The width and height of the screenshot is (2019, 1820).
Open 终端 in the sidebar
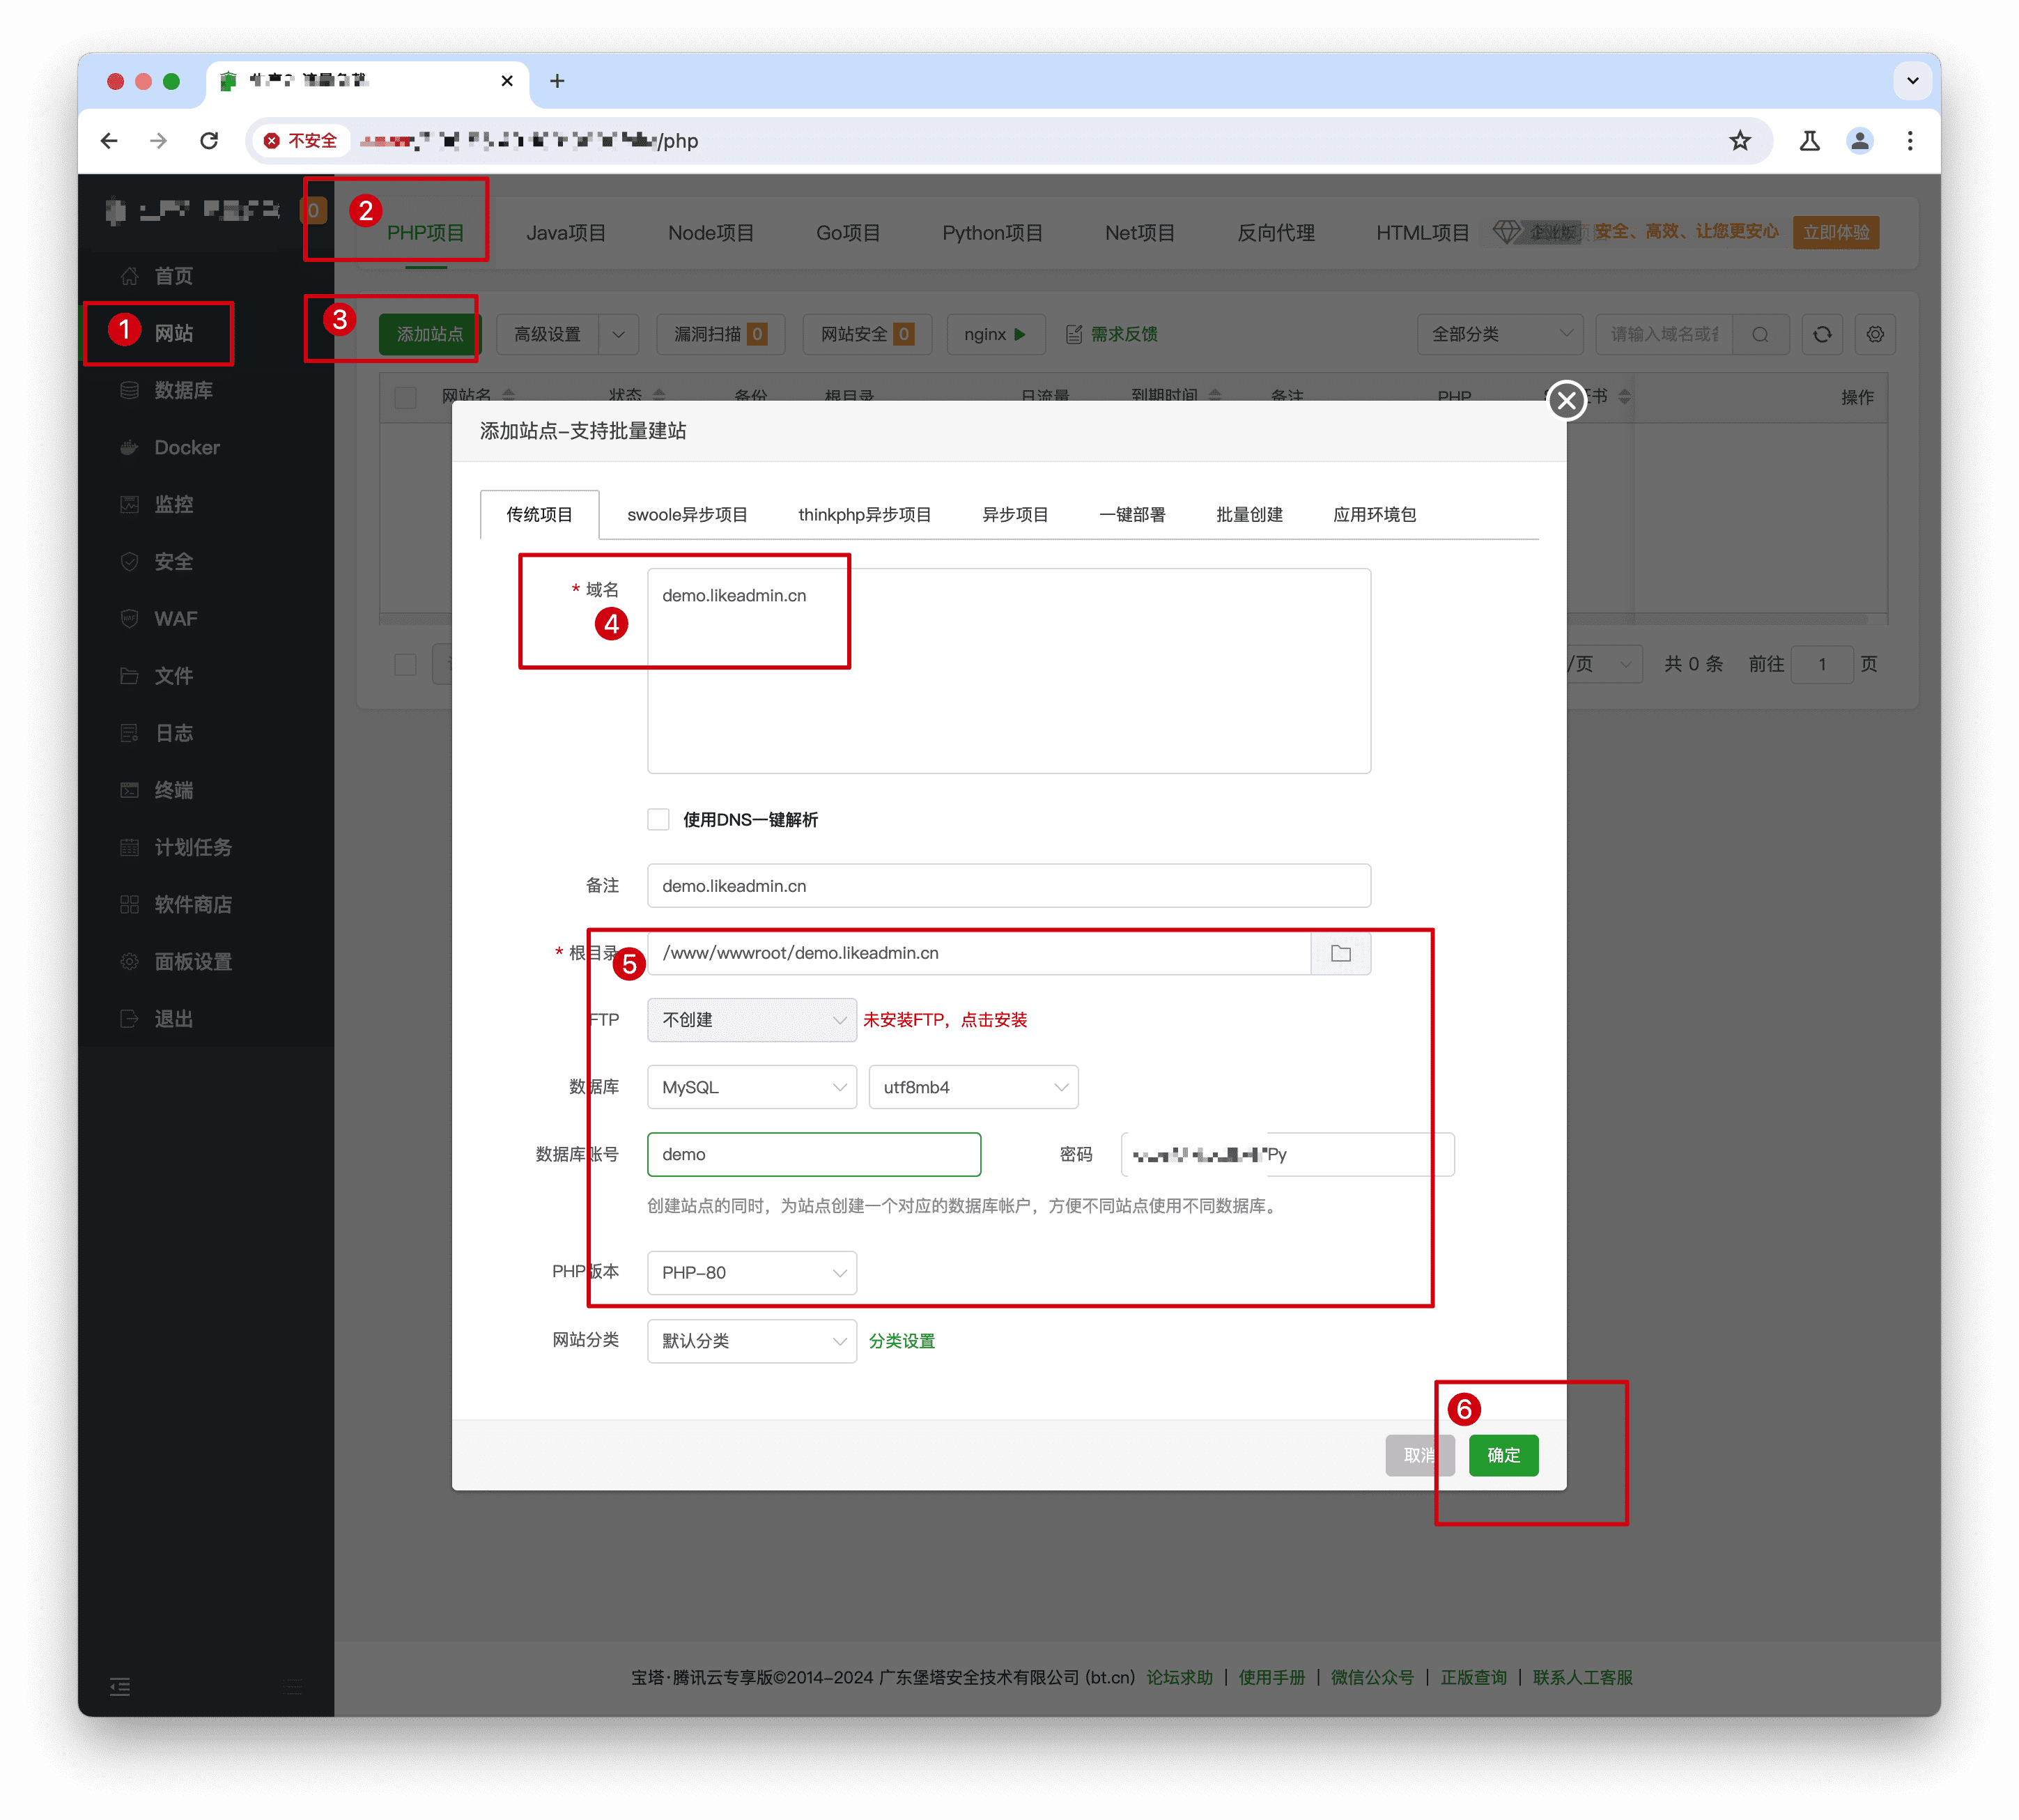(x=173, y=790)
